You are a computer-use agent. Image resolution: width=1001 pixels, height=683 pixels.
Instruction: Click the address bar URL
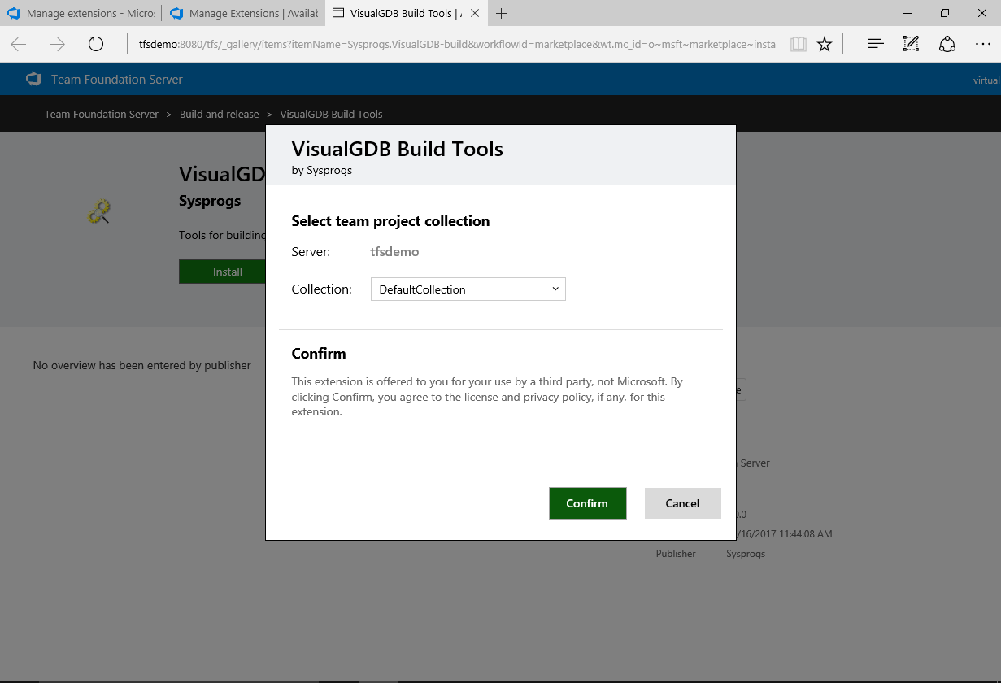(x=457, y=45)
